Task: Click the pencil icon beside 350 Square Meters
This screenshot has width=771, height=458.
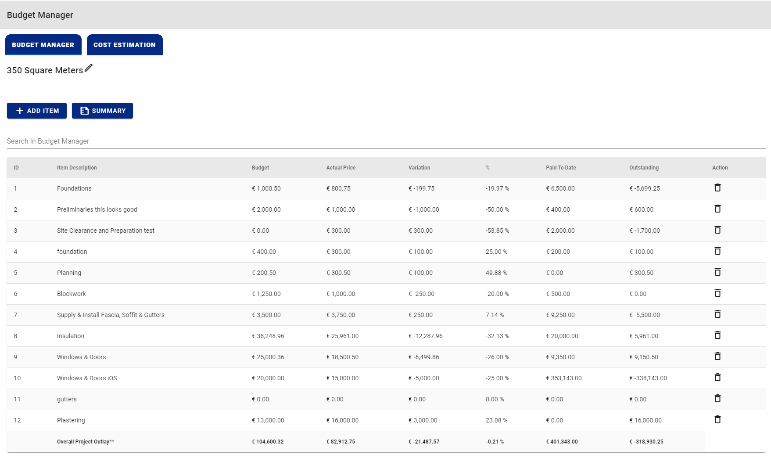Action: [x=89, y=68]
